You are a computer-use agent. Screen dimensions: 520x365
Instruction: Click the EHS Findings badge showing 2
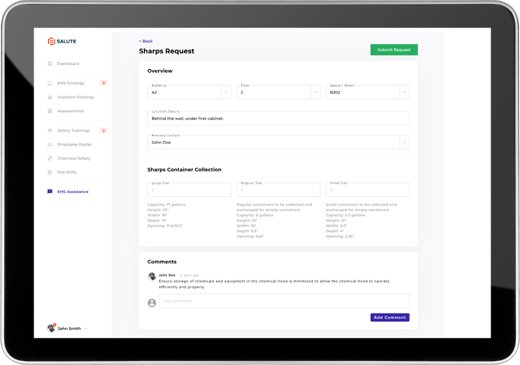click(104, 83)
